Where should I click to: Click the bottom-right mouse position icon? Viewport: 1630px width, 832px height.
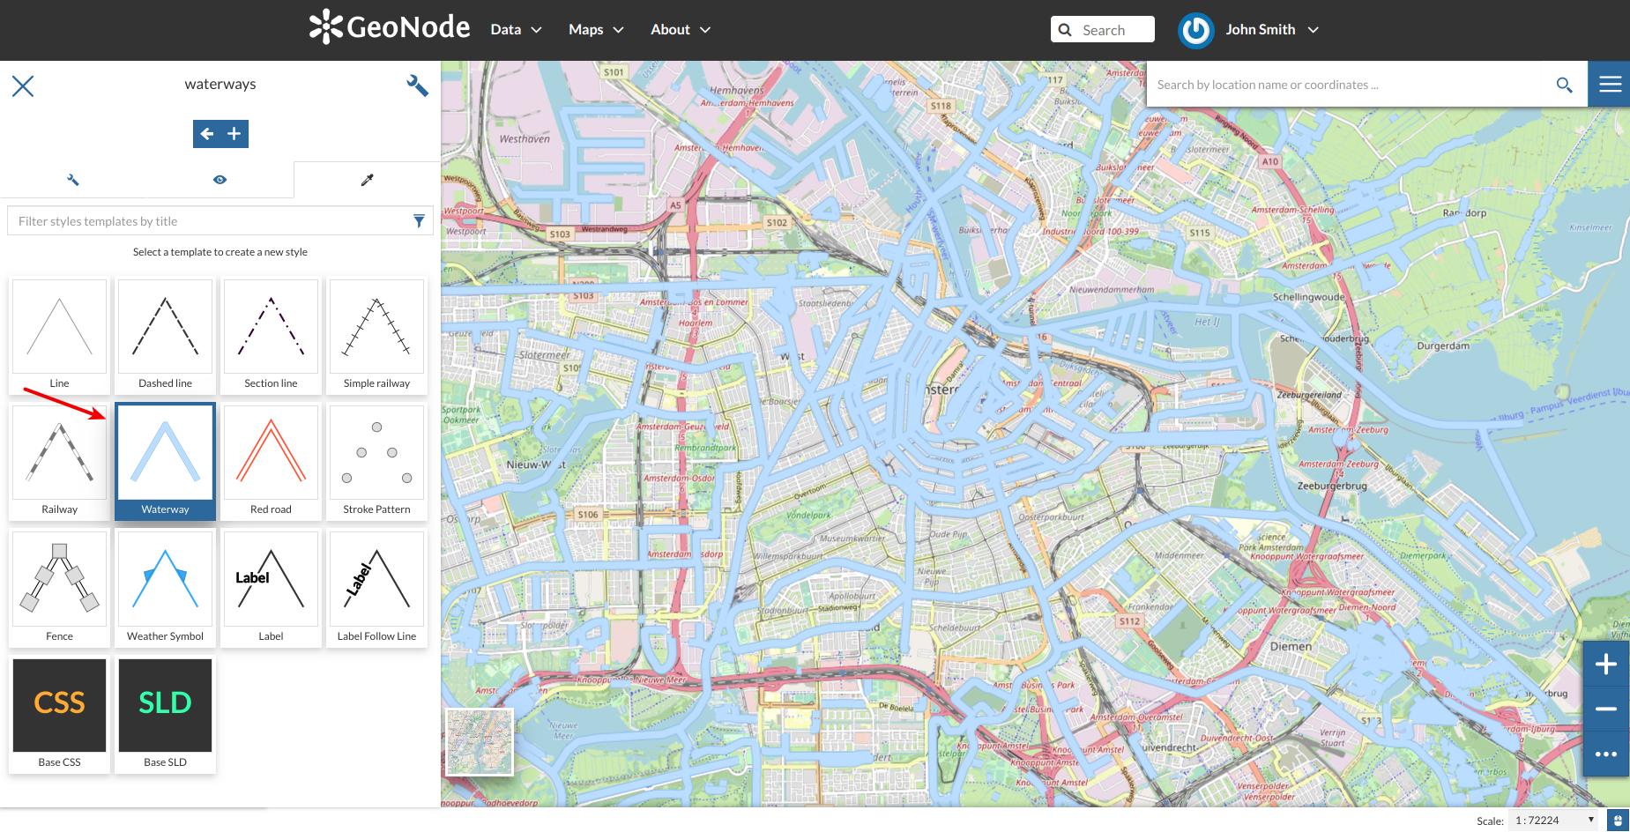[x=1618, y=821]
